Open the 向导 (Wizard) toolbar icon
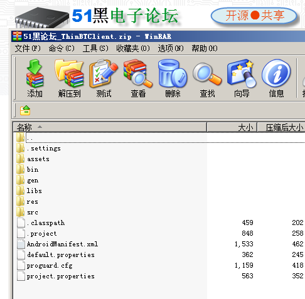The height and width of the screenshot is (299, 305). point(242,73)
